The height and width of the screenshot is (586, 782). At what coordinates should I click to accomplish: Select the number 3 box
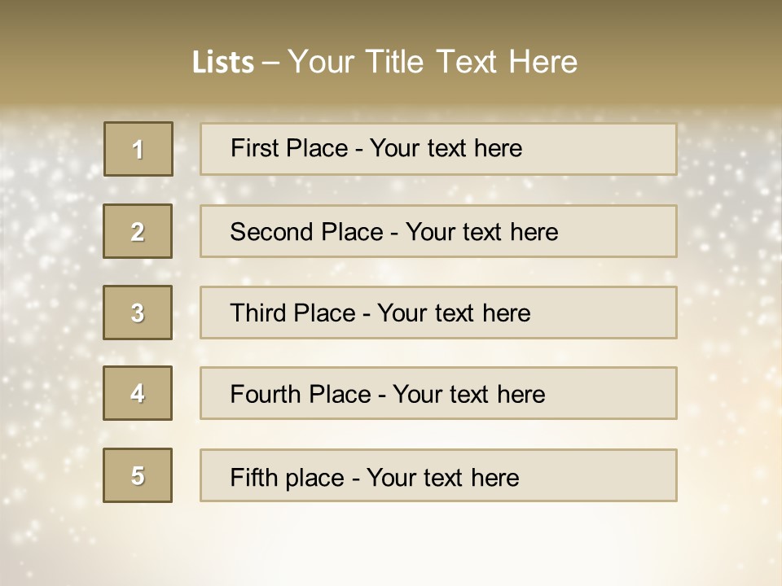[x=138, y=313]
